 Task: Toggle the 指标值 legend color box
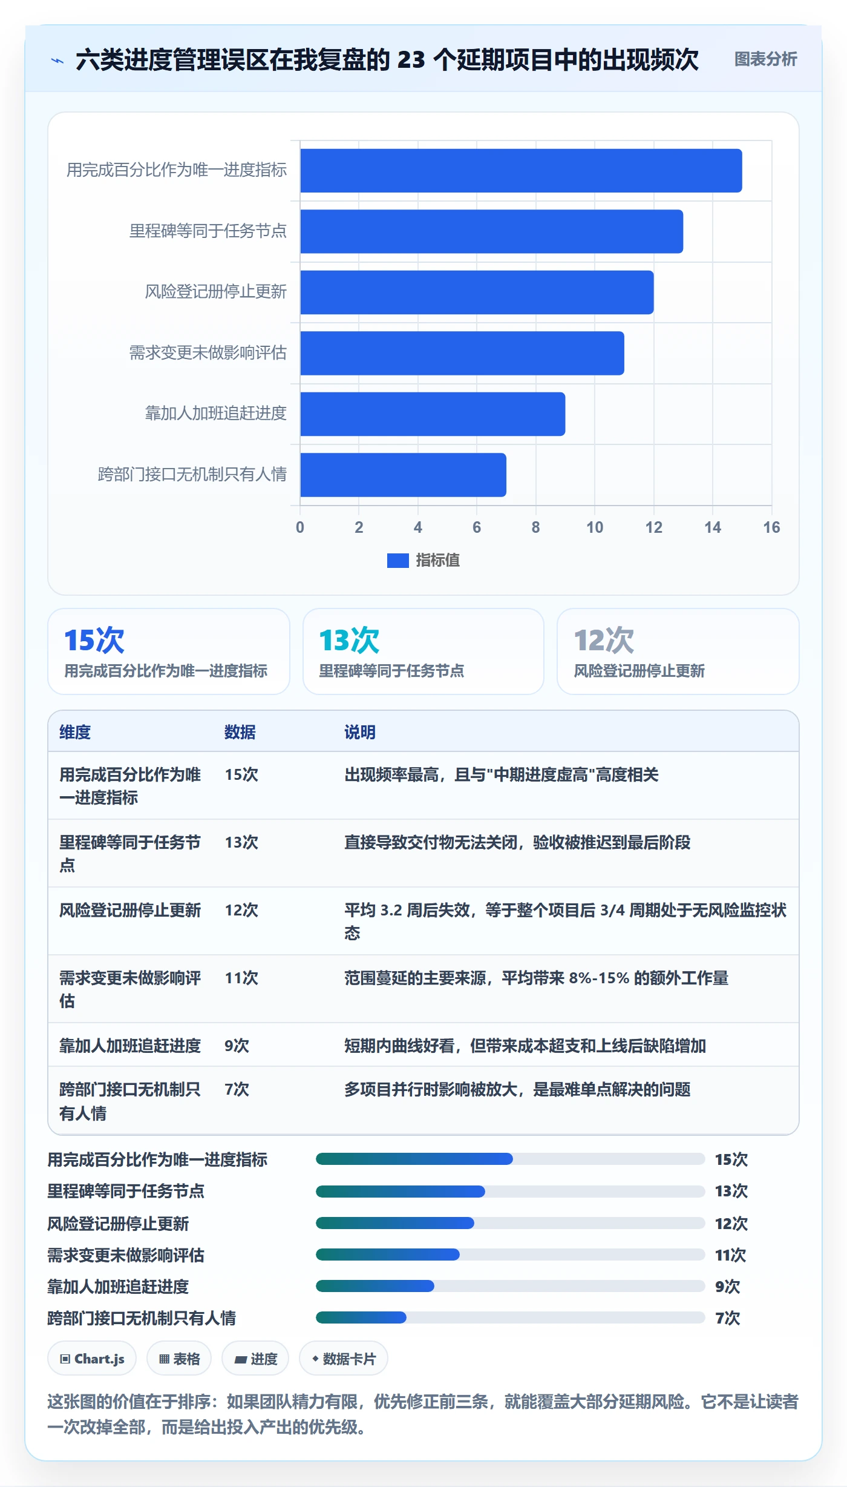tap(397, 561)
